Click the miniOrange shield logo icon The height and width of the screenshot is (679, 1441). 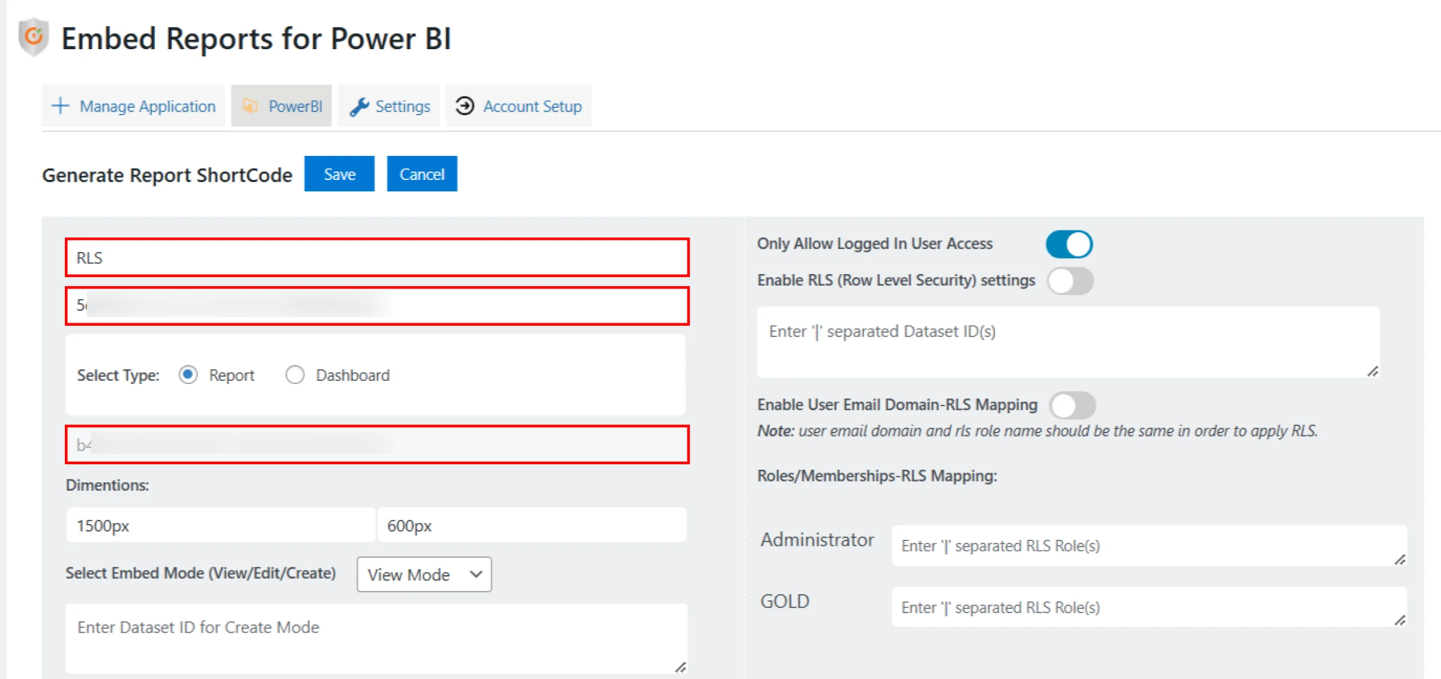[34, 37]
